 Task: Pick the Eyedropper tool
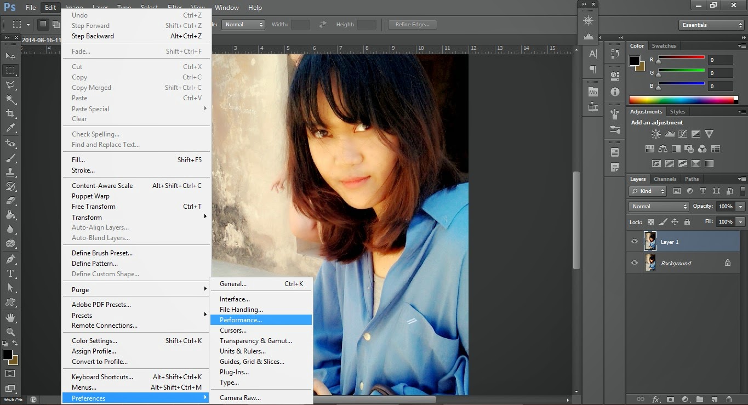(10, 128)
